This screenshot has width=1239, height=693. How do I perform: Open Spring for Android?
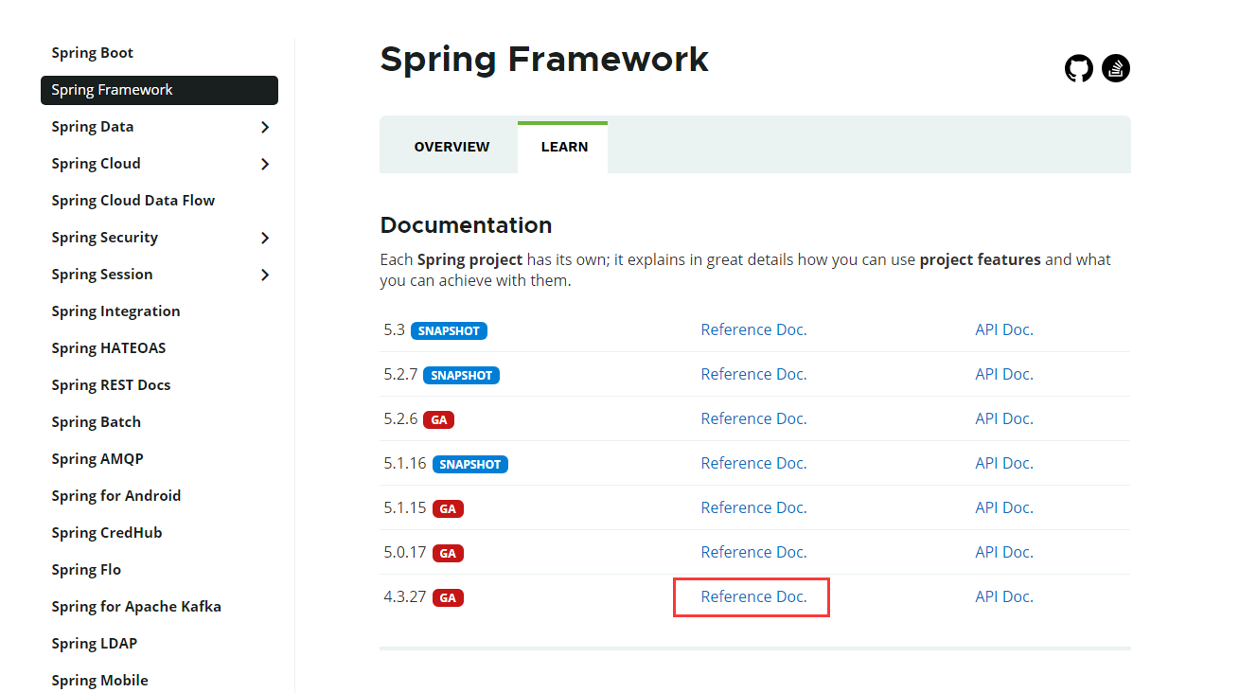point(116,496)
